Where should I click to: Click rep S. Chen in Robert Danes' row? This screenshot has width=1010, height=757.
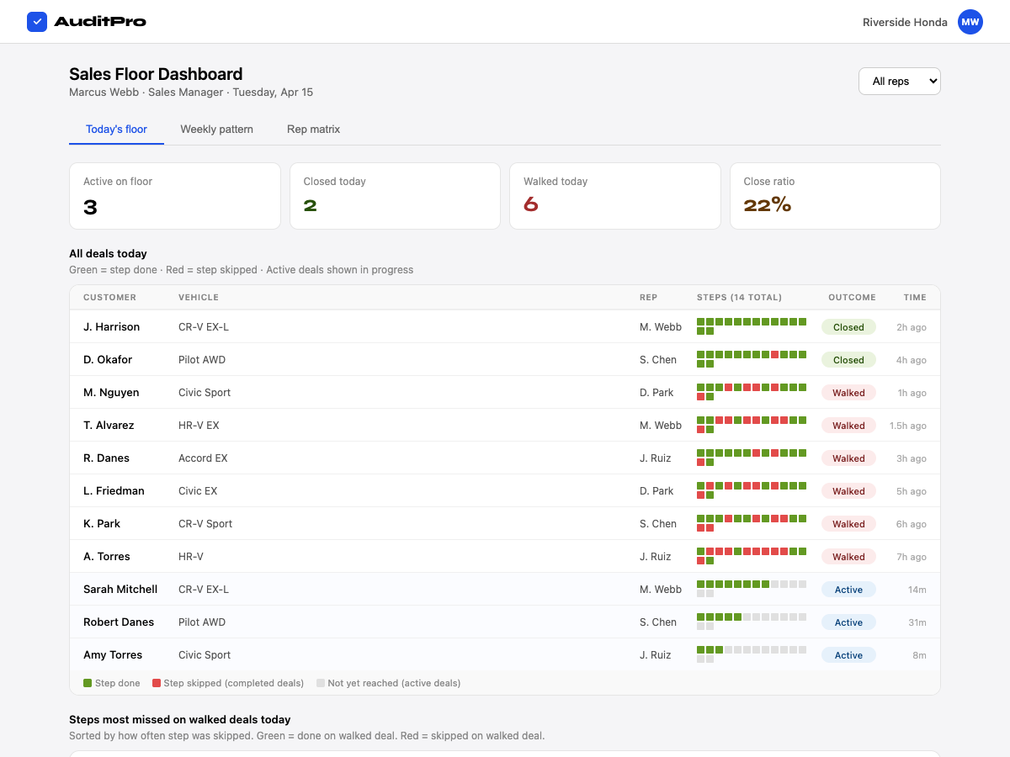[658, 622]
